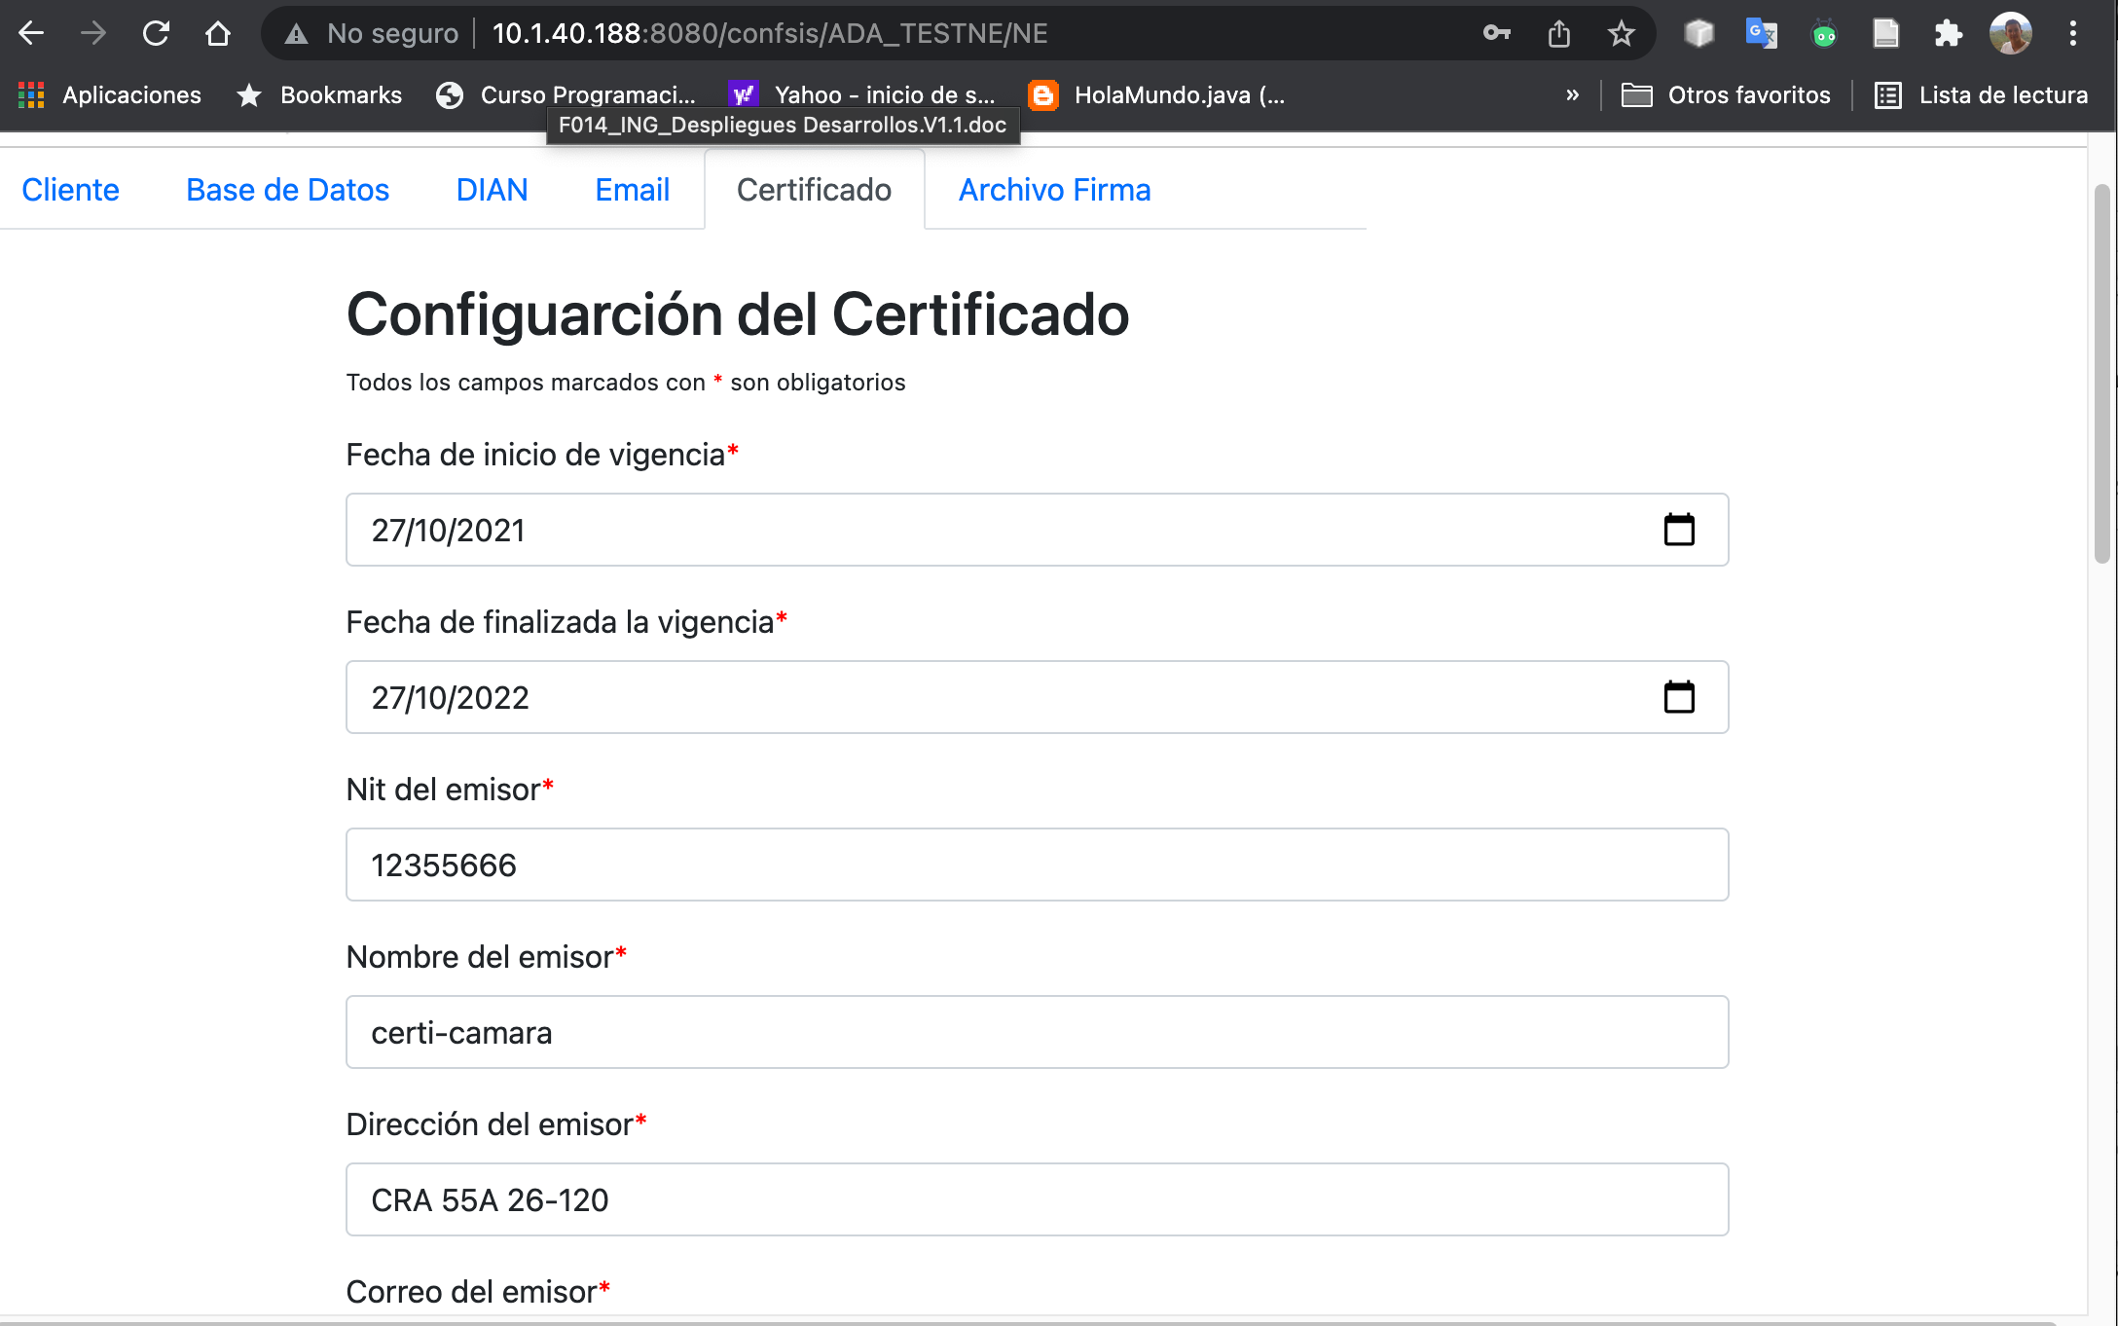Screen dimensions: 2118x1326
Task: Click the saved passwords key icon
Action: [1496, 33]
